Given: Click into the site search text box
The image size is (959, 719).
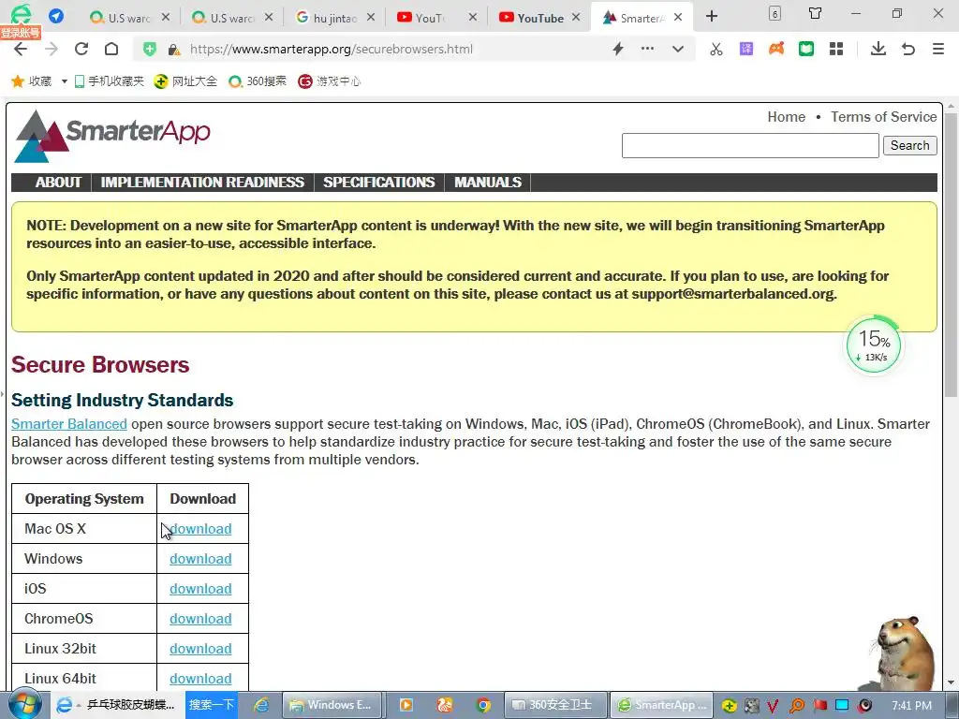Looking at the screenshot, I should (750, 145).
